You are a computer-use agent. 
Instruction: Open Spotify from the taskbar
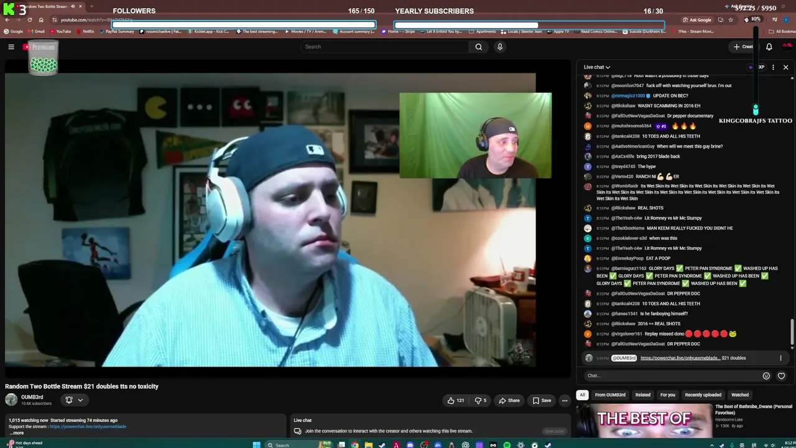tap(507, 445)
